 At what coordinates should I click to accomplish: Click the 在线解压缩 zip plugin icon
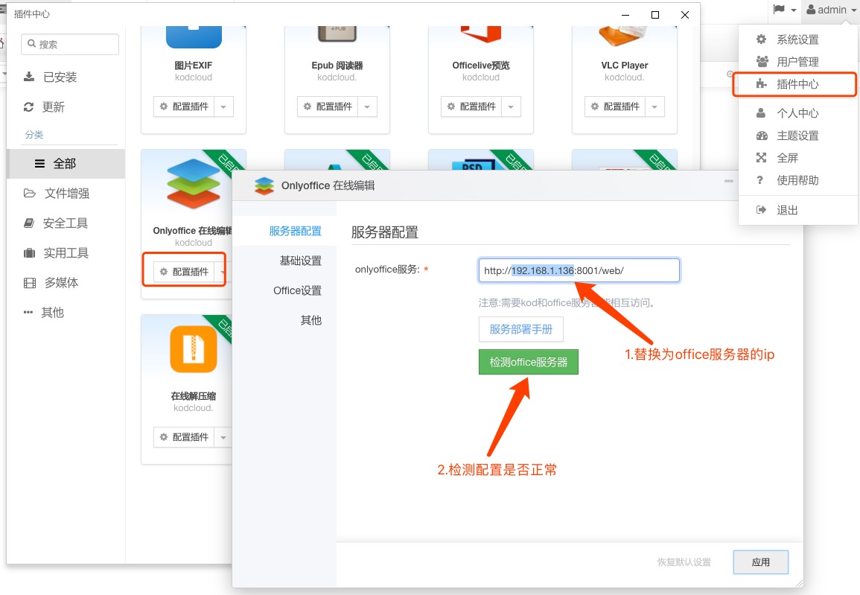tap(193, 348)
